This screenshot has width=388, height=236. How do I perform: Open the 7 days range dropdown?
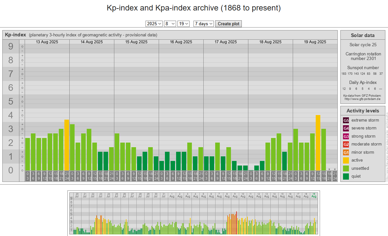pyautogui.click(x=203, y=24)
